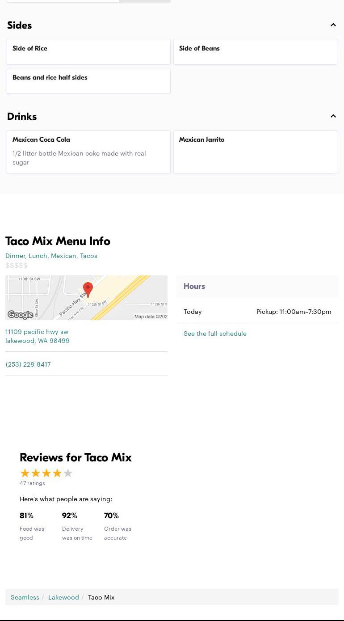This screenshot has width=344, height=621.
Task: Open the Mexican Coca Cola item
Action: 88,152
